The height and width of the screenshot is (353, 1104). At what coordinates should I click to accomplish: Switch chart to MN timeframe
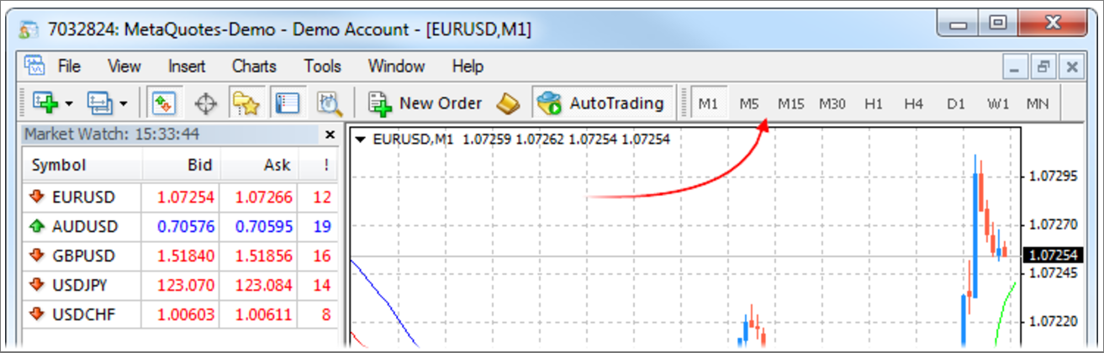[1037, 104]
